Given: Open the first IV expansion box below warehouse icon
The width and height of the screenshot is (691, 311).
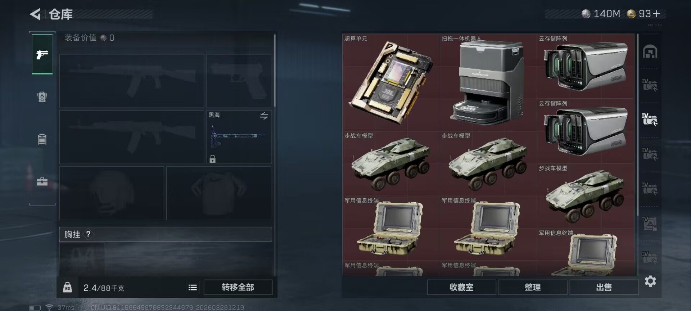Looking at the screenshot, I should (650, 85).
